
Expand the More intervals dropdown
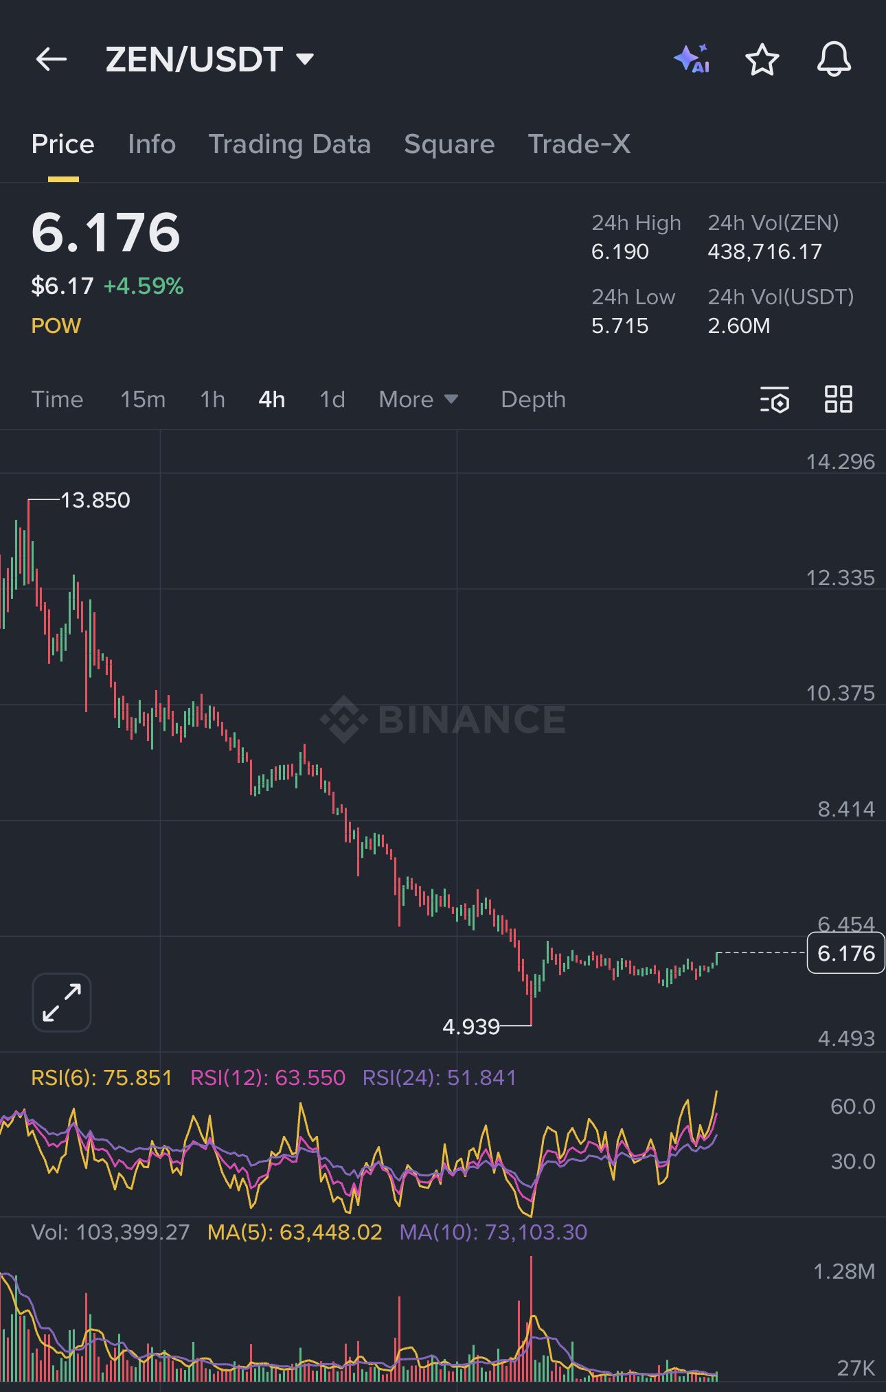tap(418, 400)
